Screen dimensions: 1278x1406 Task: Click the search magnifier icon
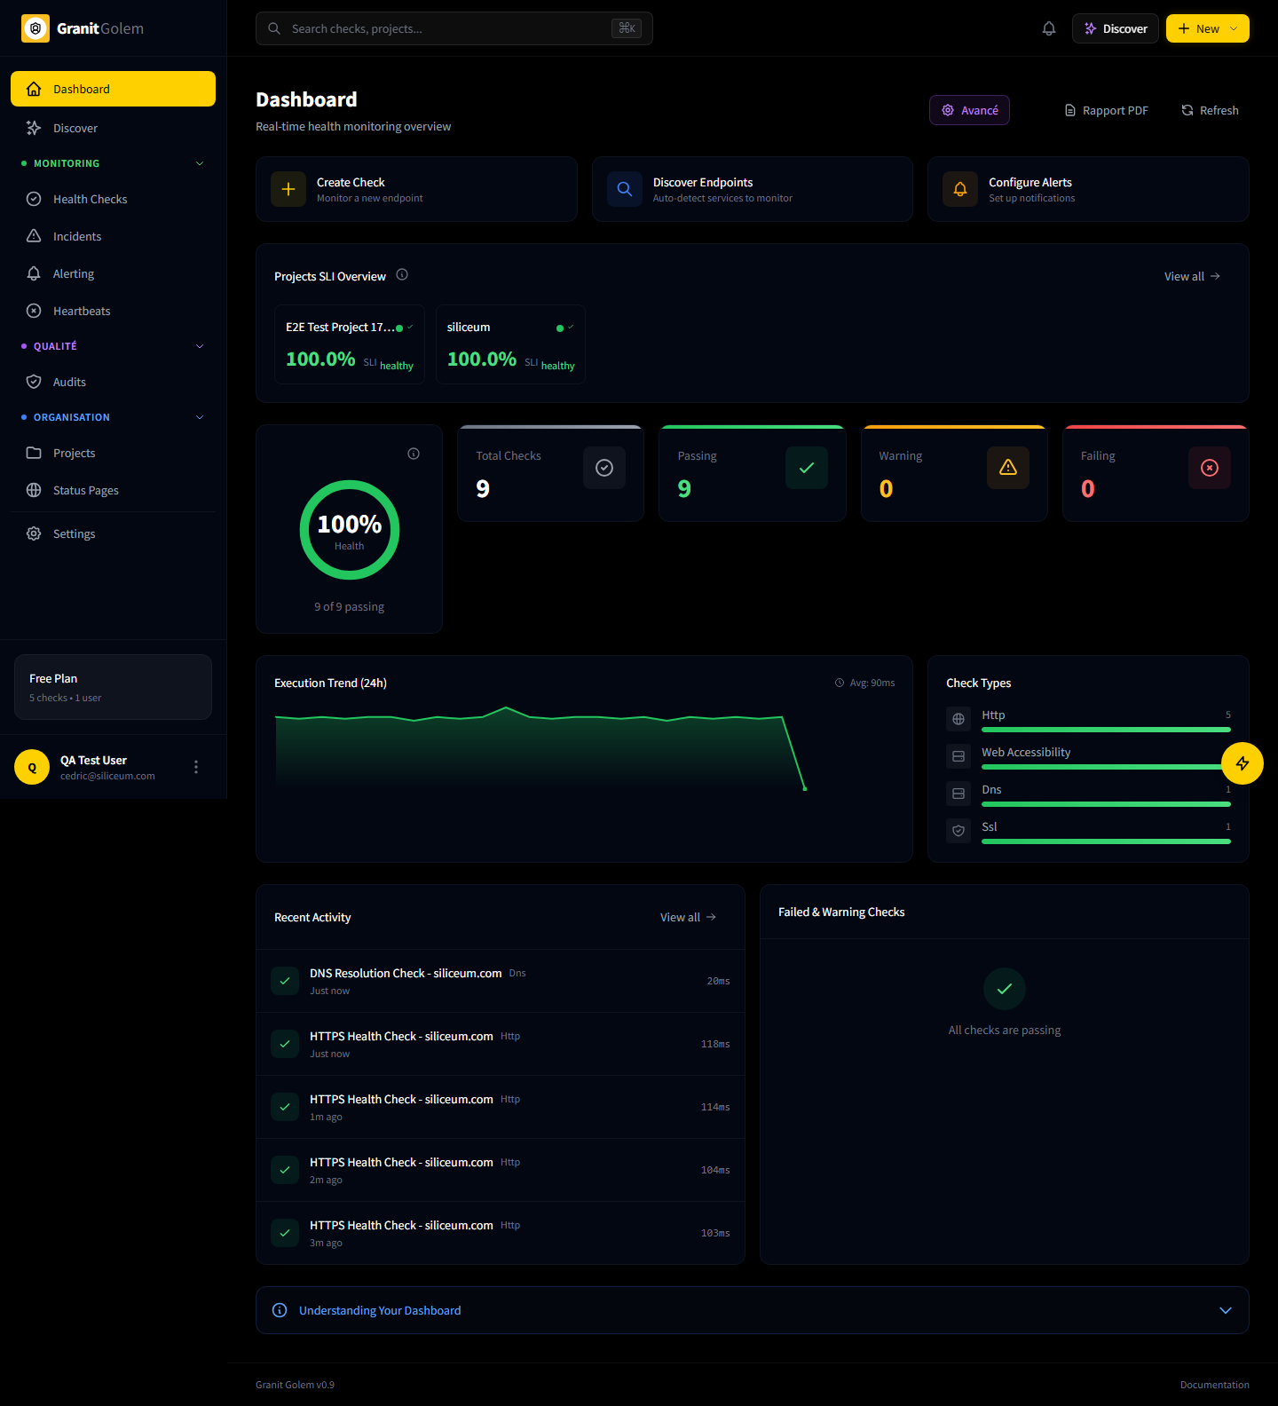[x=274, y=28]
